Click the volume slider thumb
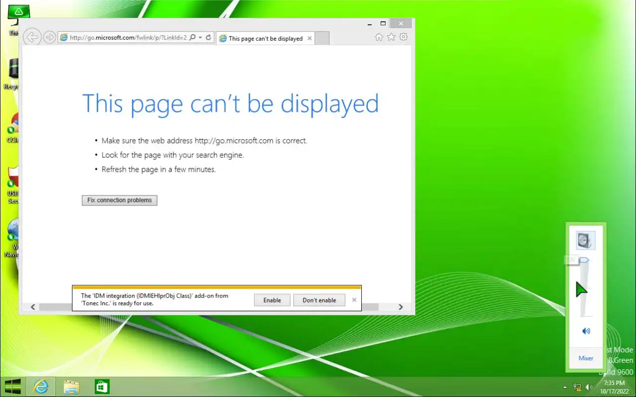 click(585, 260)
